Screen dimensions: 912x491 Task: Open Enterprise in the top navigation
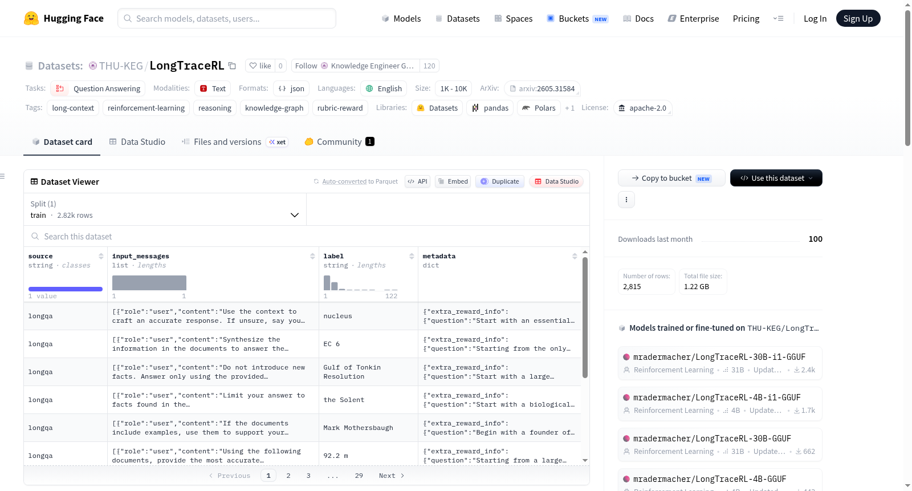(x=693, y=18)
